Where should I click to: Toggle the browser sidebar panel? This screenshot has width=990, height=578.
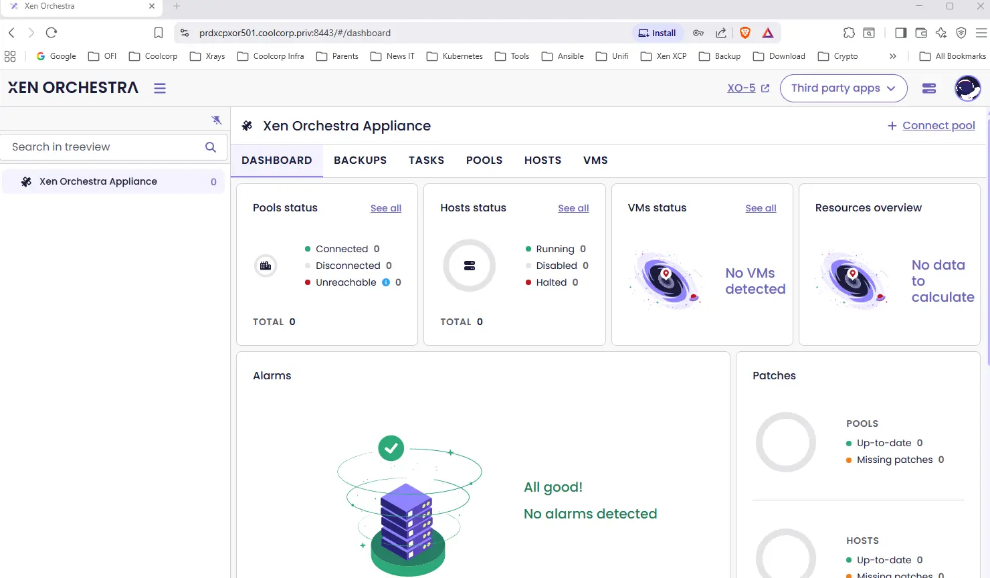[x=900, y=33]
